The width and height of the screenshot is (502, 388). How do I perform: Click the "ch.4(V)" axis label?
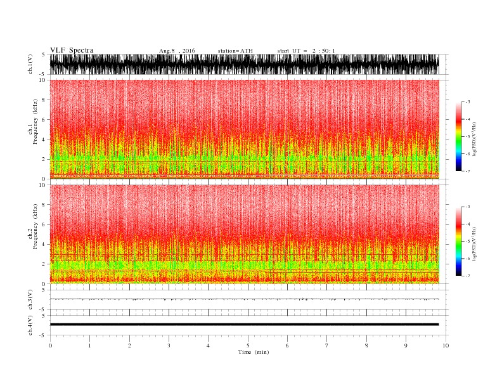coord(30,326)
